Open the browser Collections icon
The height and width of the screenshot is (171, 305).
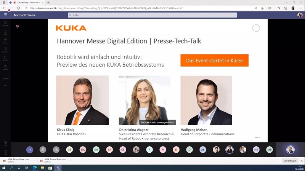(x=286, y=8)
